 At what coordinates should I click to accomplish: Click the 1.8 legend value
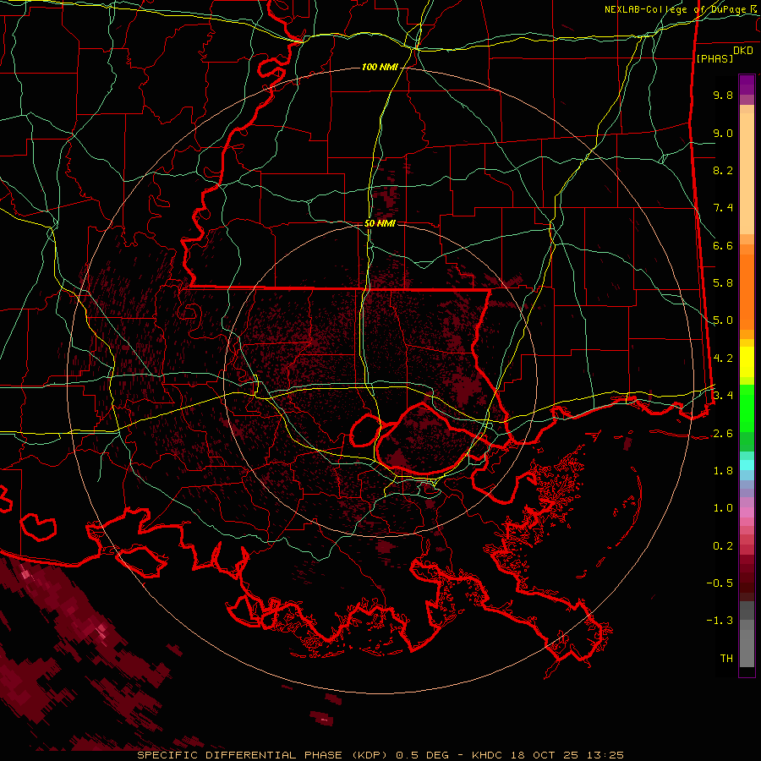[x=723, y=471]
